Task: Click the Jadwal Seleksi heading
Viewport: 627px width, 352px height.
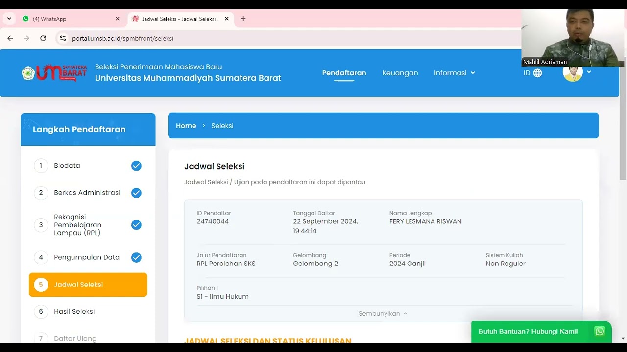Action: tap(214, 167)
